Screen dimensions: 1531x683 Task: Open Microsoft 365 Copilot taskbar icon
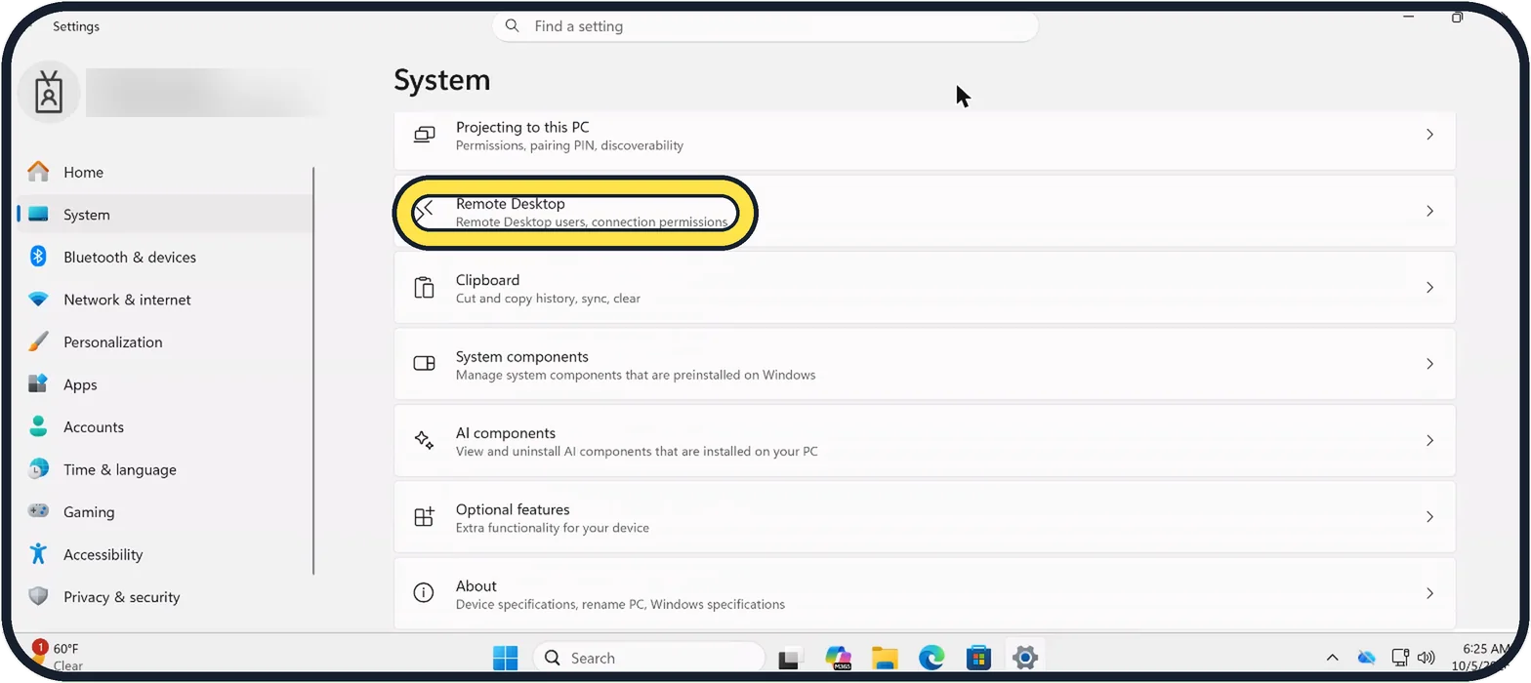(838, 659)
